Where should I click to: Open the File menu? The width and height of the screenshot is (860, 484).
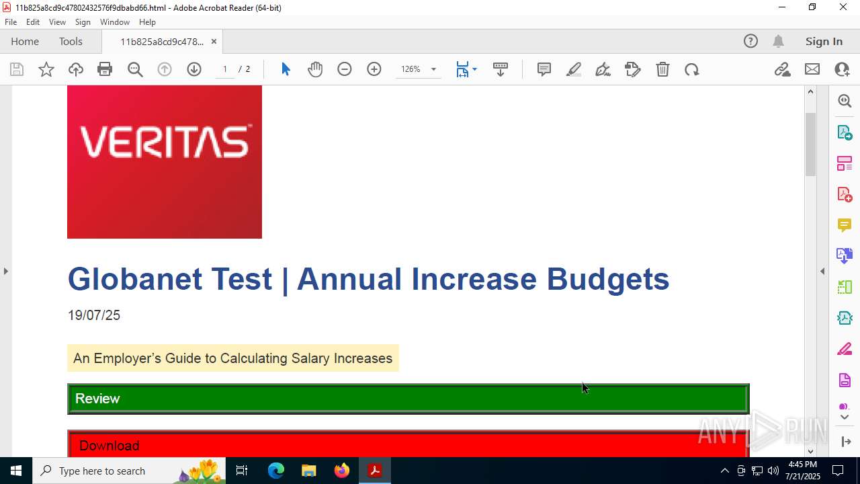click(11, 22)
